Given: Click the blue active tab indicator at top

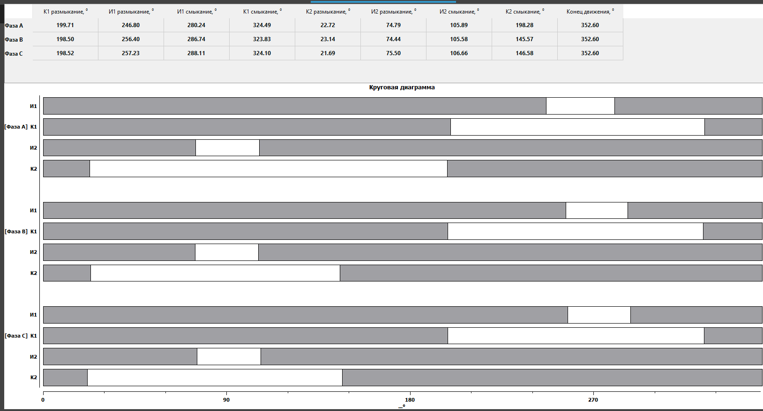Looking at the screenshot, I should [x=383, y=2].
